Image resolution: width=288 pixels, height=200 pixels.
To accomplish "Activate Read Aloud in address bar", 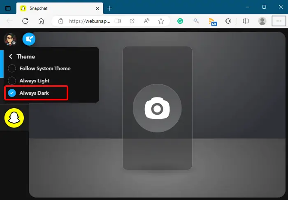I will (146, 21).
